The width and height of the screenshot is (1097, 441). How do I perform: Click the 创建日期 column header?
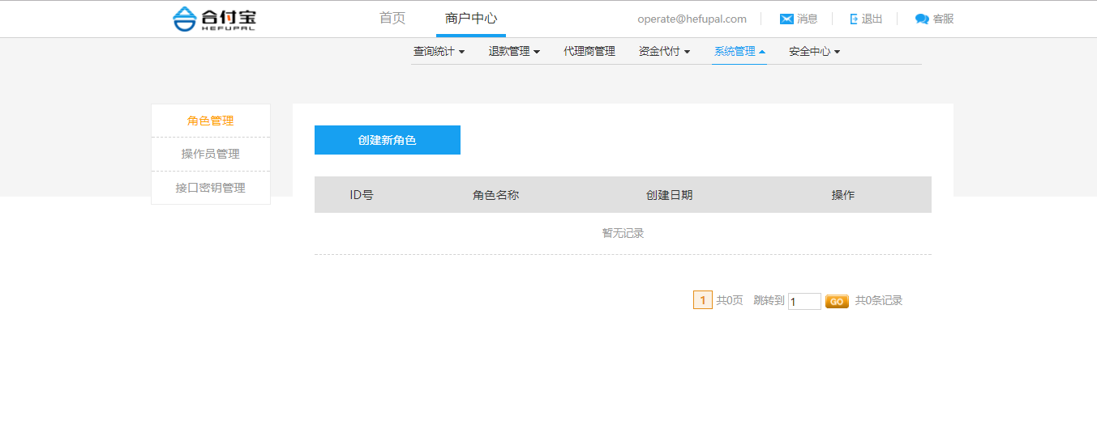tap(669, 195)
